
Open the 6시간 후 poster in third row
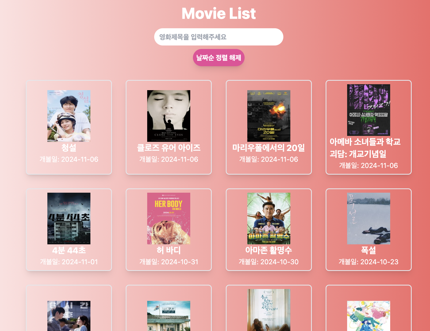pyautogui.click(x=69, y=316)
